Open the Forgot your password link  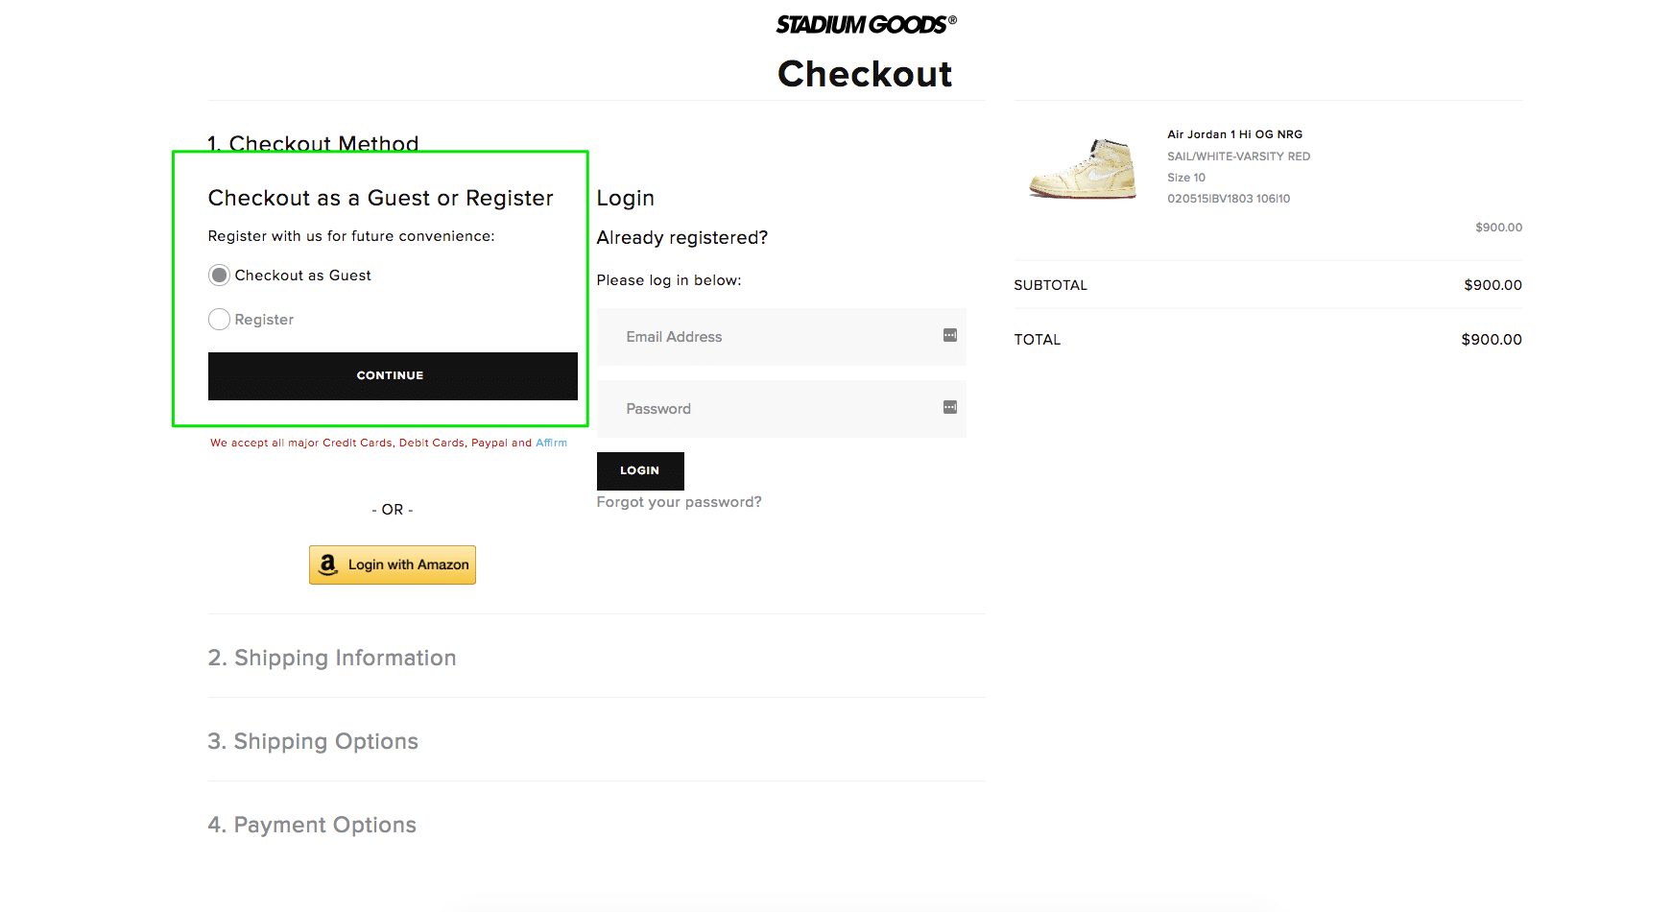click(x=679, y=502)
